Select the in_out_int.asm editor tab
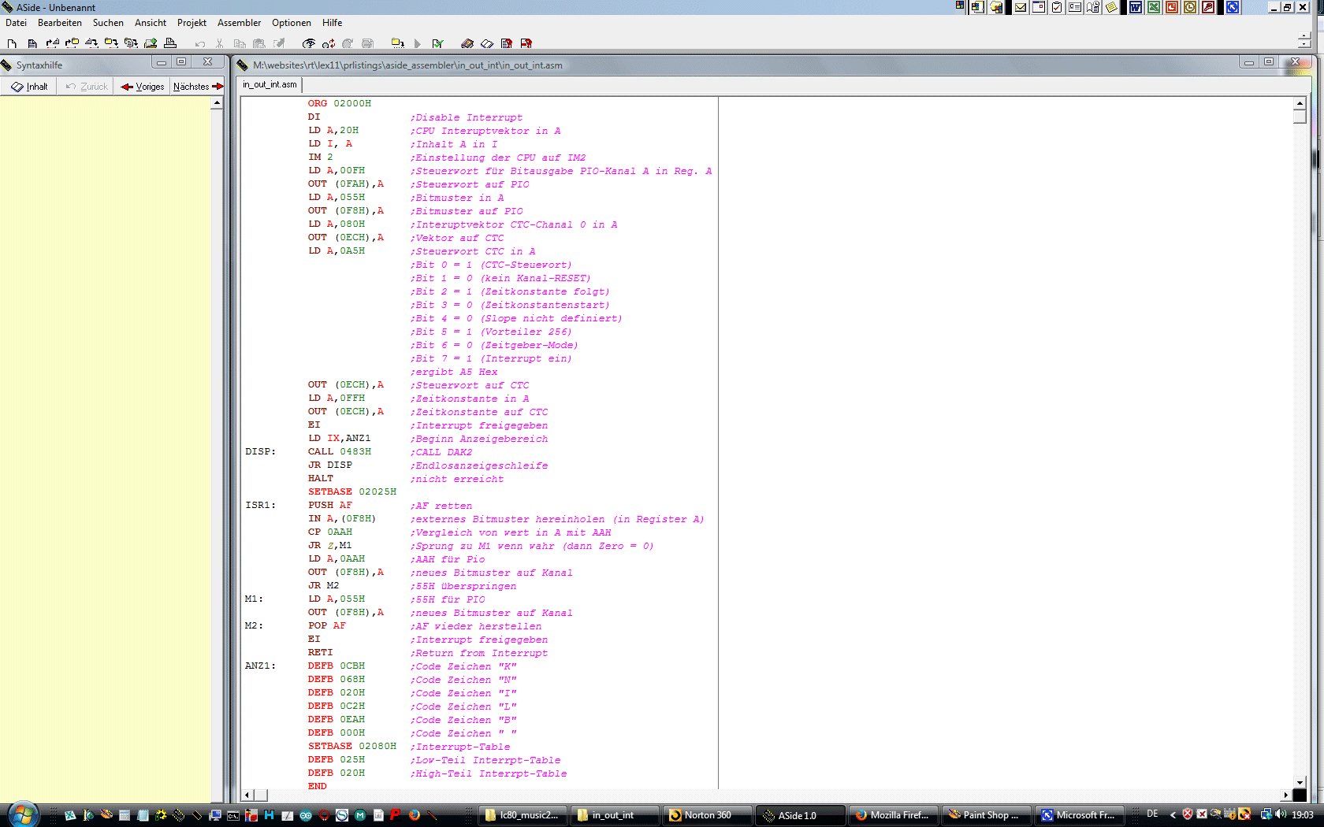 (x=270, y=84)
